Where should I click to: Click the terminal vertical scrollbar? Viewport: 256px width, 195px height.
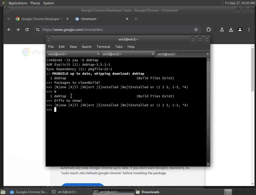point(208,111)
